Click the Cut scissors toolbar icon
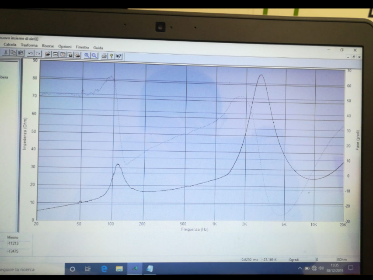 5,52
